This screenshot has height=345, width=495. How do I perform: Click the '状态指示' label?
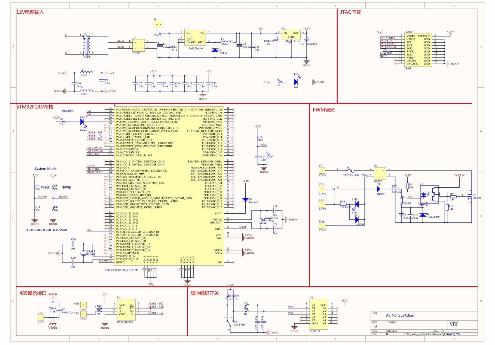point(68,111)
